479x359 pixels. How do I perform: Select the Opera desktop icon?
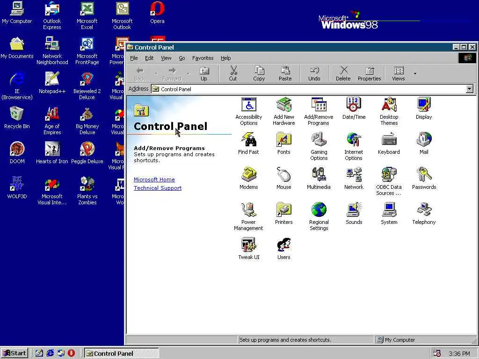pos(157,13)
